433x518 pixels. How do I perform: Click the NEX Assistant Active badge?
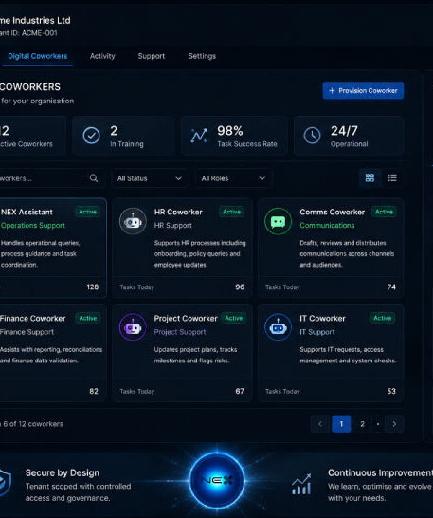point(87,212)
